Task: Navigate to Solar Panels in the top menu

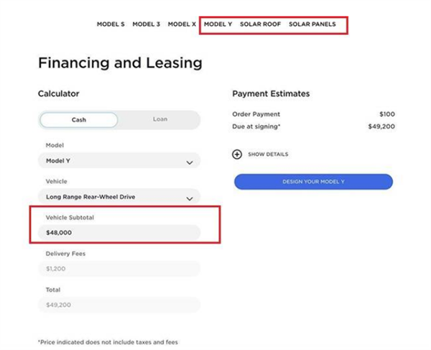Action: 312,24
